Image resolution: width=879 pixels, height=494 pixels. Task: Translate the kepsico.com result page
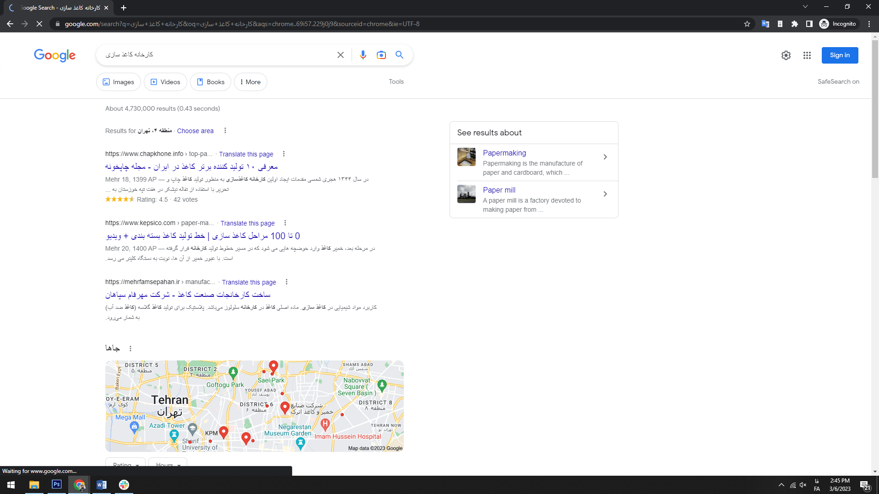tap(248, 223)
